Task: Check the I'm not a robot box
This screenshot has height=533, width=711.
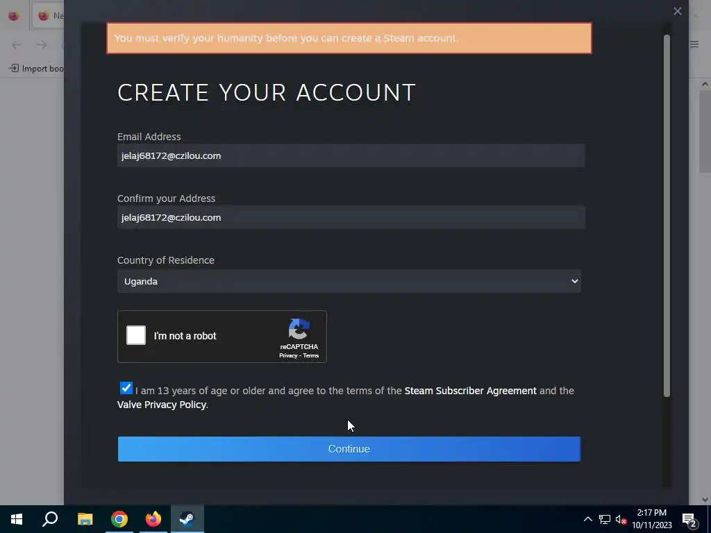Action: 136,335
